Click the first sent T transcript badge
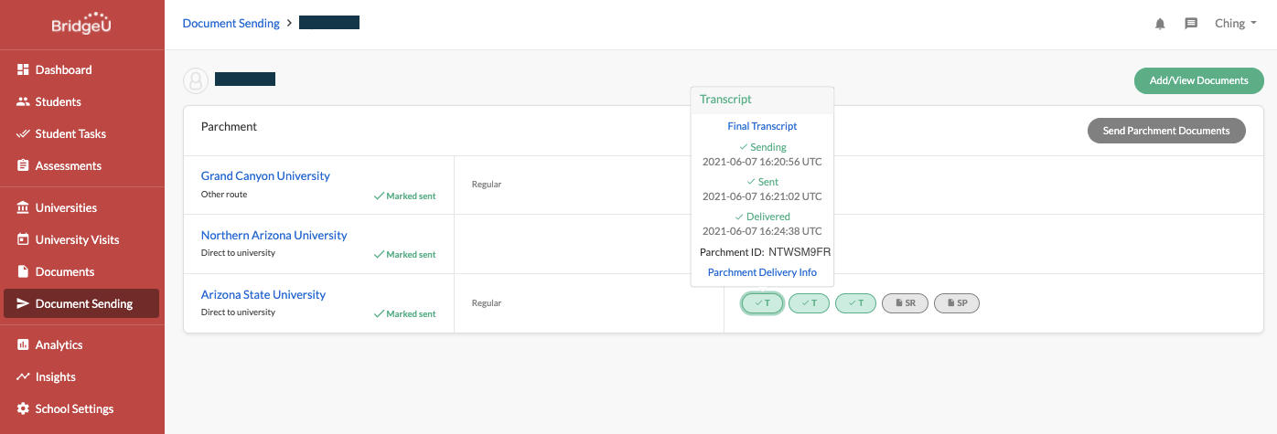Viewport: 1277px width, 434px height. click(762, 302)
